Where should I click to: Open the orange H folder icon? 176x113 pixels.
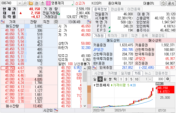(x=31, y=3)
